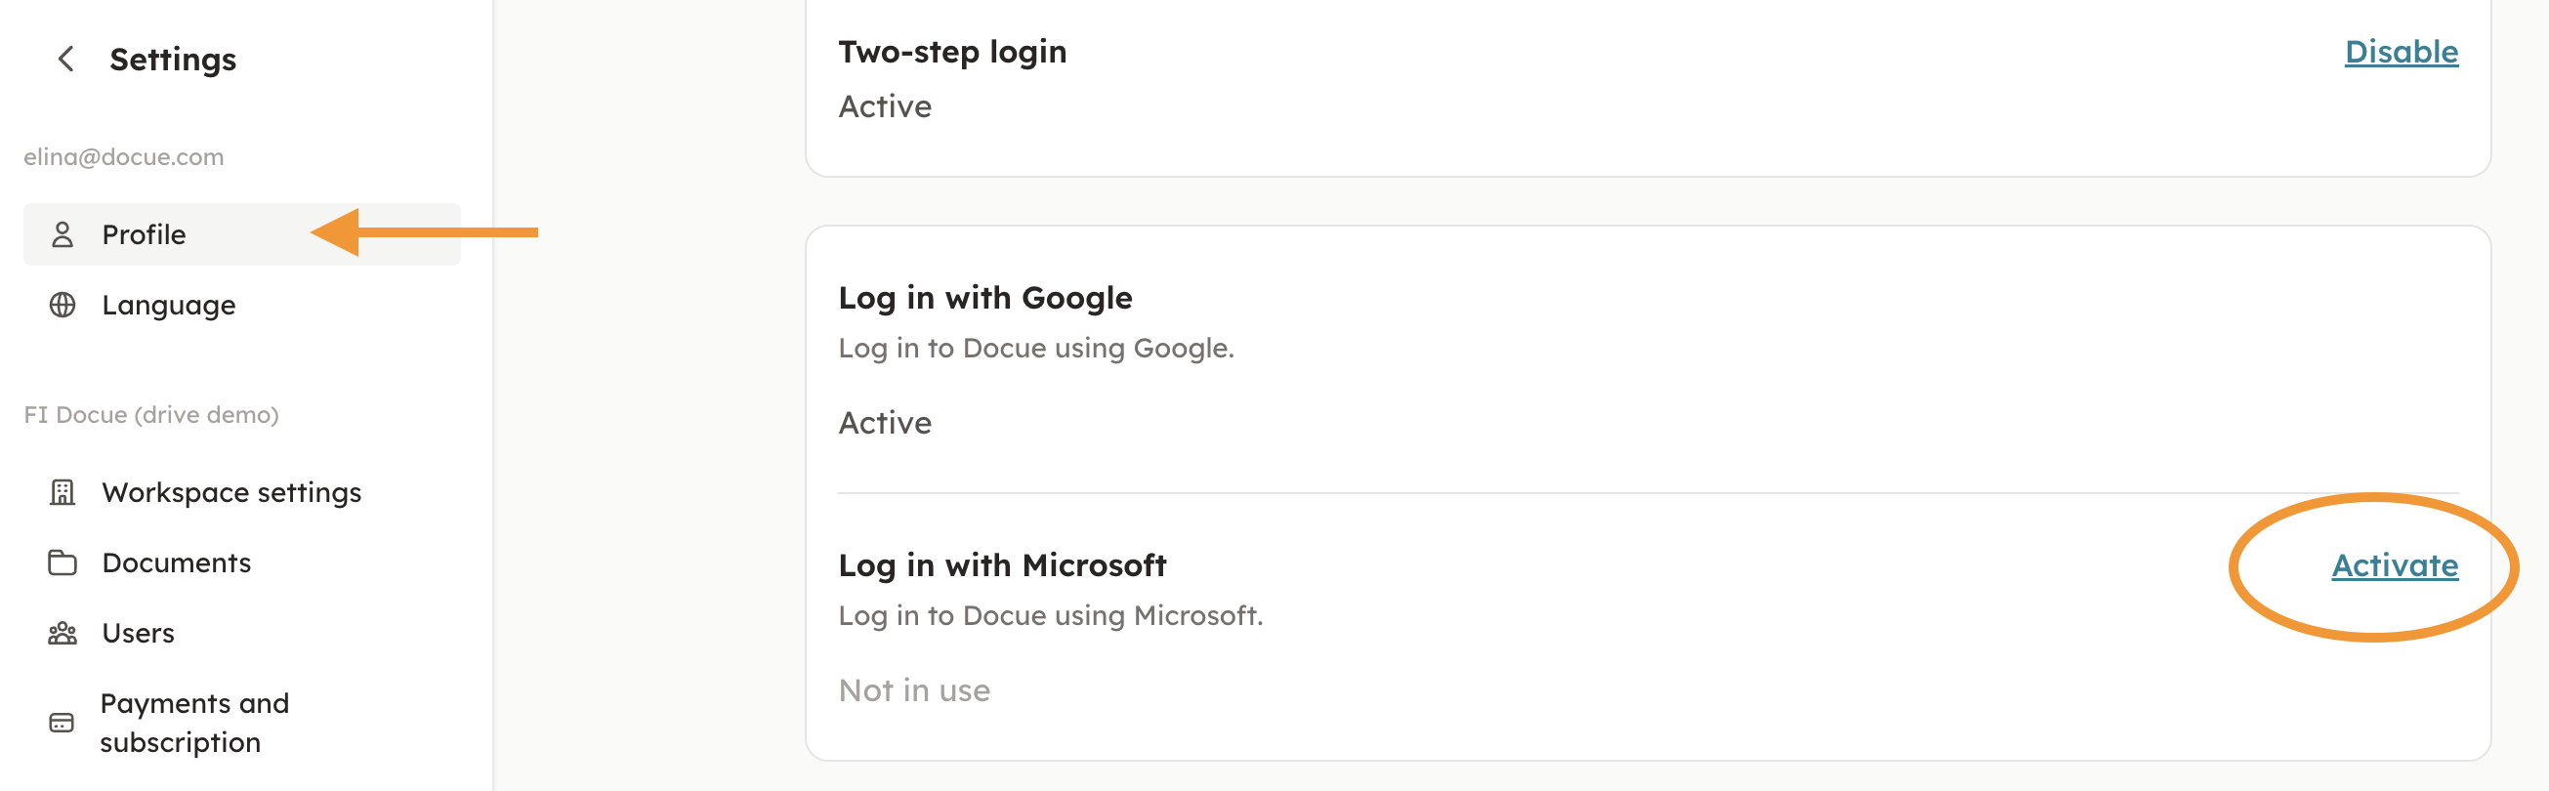Click the elina@docue.com account label
The width and height of the screenshot is (2549, 791).
pos(124,156)
